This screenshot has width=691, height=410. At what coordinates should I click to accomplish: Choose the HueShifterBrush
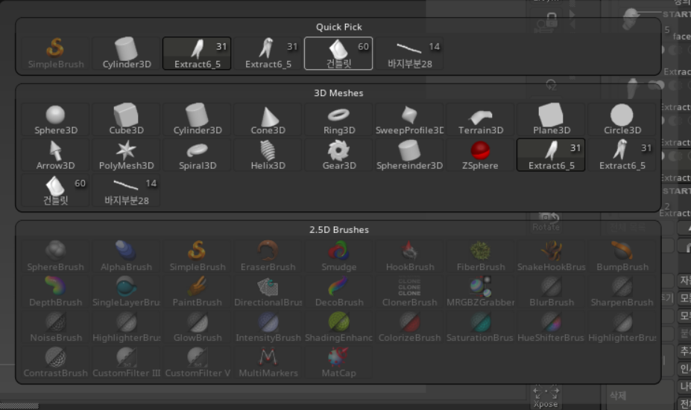click(x=551, y=327)
